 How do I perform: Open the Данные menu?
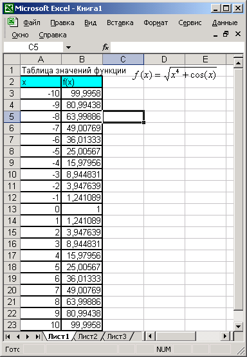point(225,23)
